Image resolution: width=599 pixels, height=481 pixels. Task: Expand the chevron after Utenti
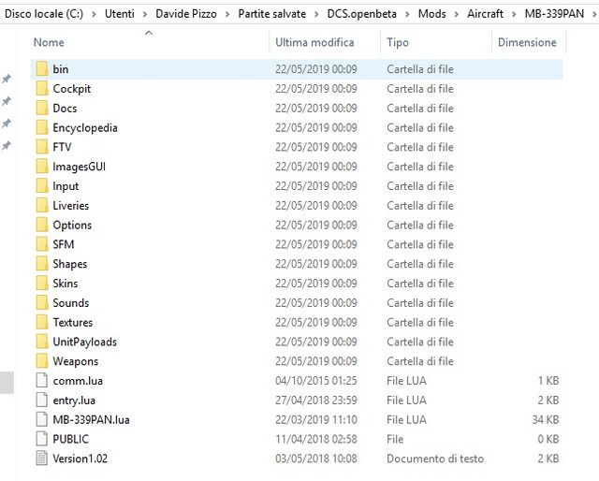(x=145, y=14)
